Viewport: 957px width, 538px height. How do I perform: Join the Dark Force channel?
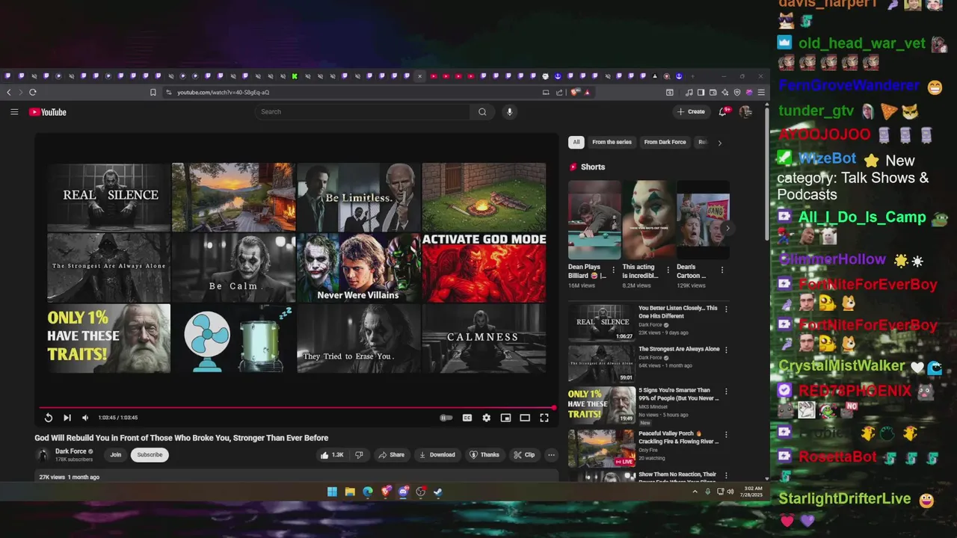click(116, 454)
